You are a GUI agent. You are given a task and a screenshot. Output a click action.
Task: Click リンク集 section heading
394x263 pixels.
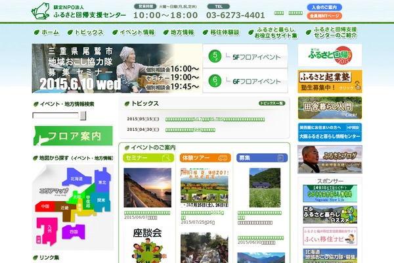click(x=46, y=258)
